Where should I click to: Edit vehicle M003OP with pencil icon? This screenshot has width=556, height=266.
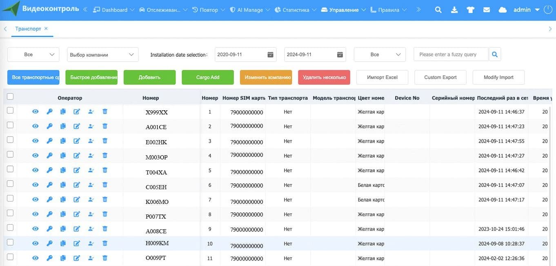[77, 156]
